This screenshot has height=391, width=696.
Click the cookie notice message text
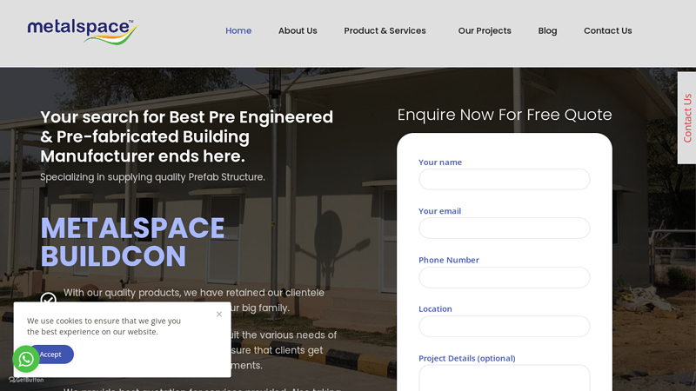(104, 327)
